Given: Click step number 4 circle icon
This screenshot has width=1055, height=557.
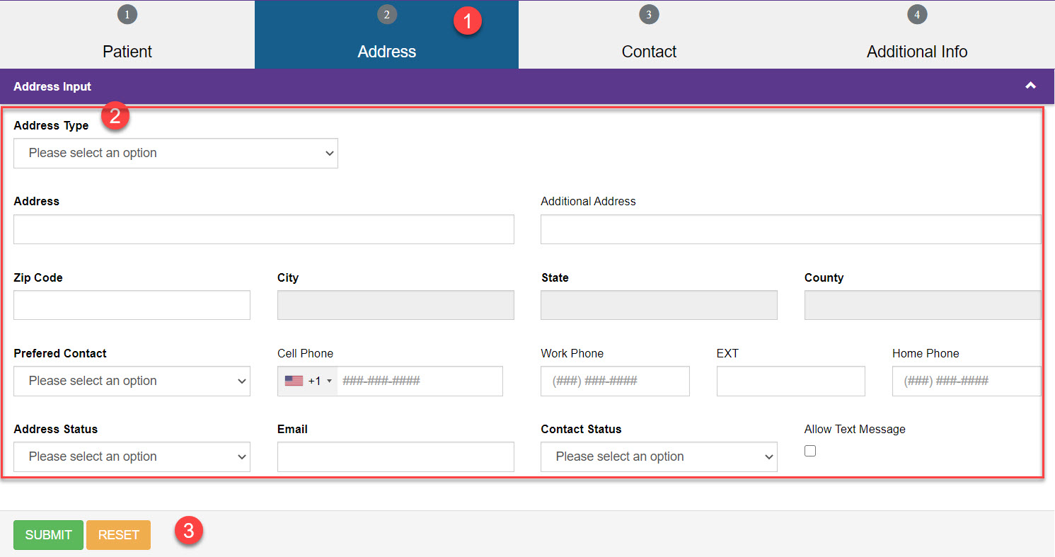Looking at the screenshot, I should pyautogui.click(x=917, y=14).
